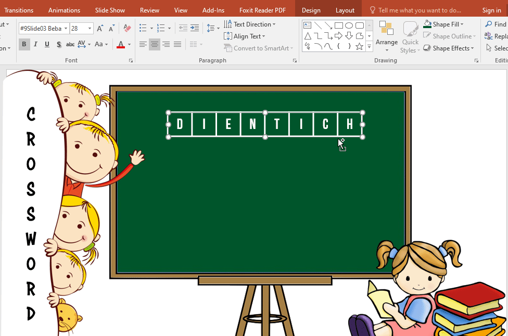The image size is (508, 336).
Task: Click Convert to SmartArt
Action: click(258, 48)
